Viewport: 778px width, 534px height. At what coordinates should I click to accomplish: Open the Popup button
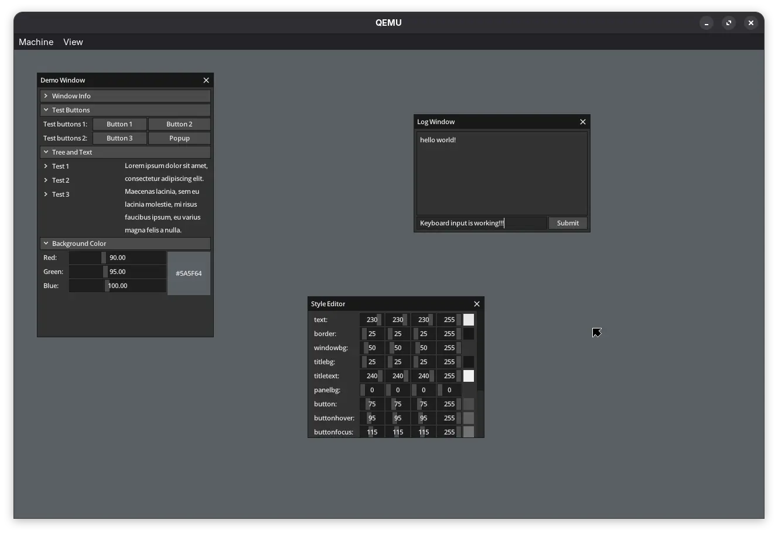pyautogui.click(x=179, y=138)
